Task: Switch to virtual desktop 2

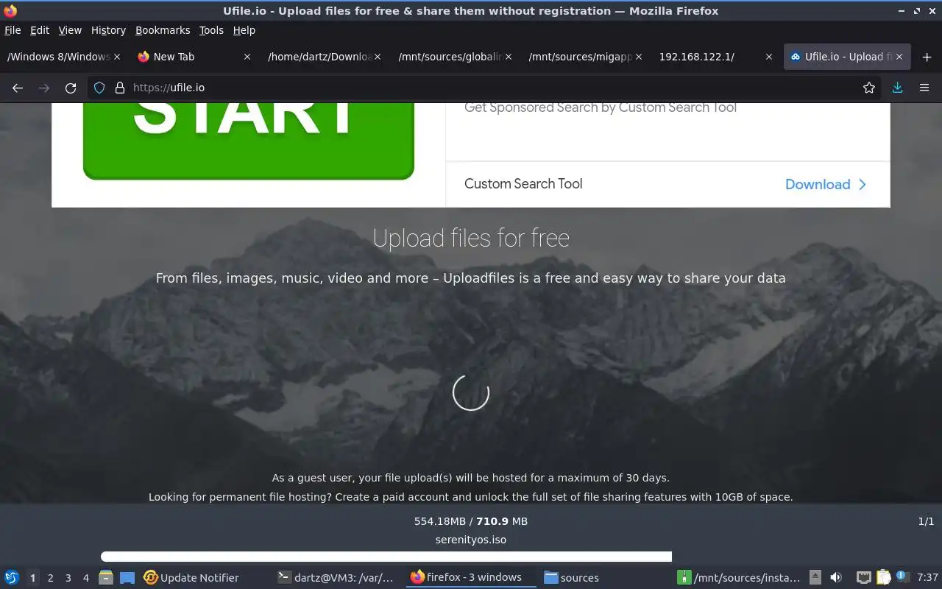Action: (50, 578)
